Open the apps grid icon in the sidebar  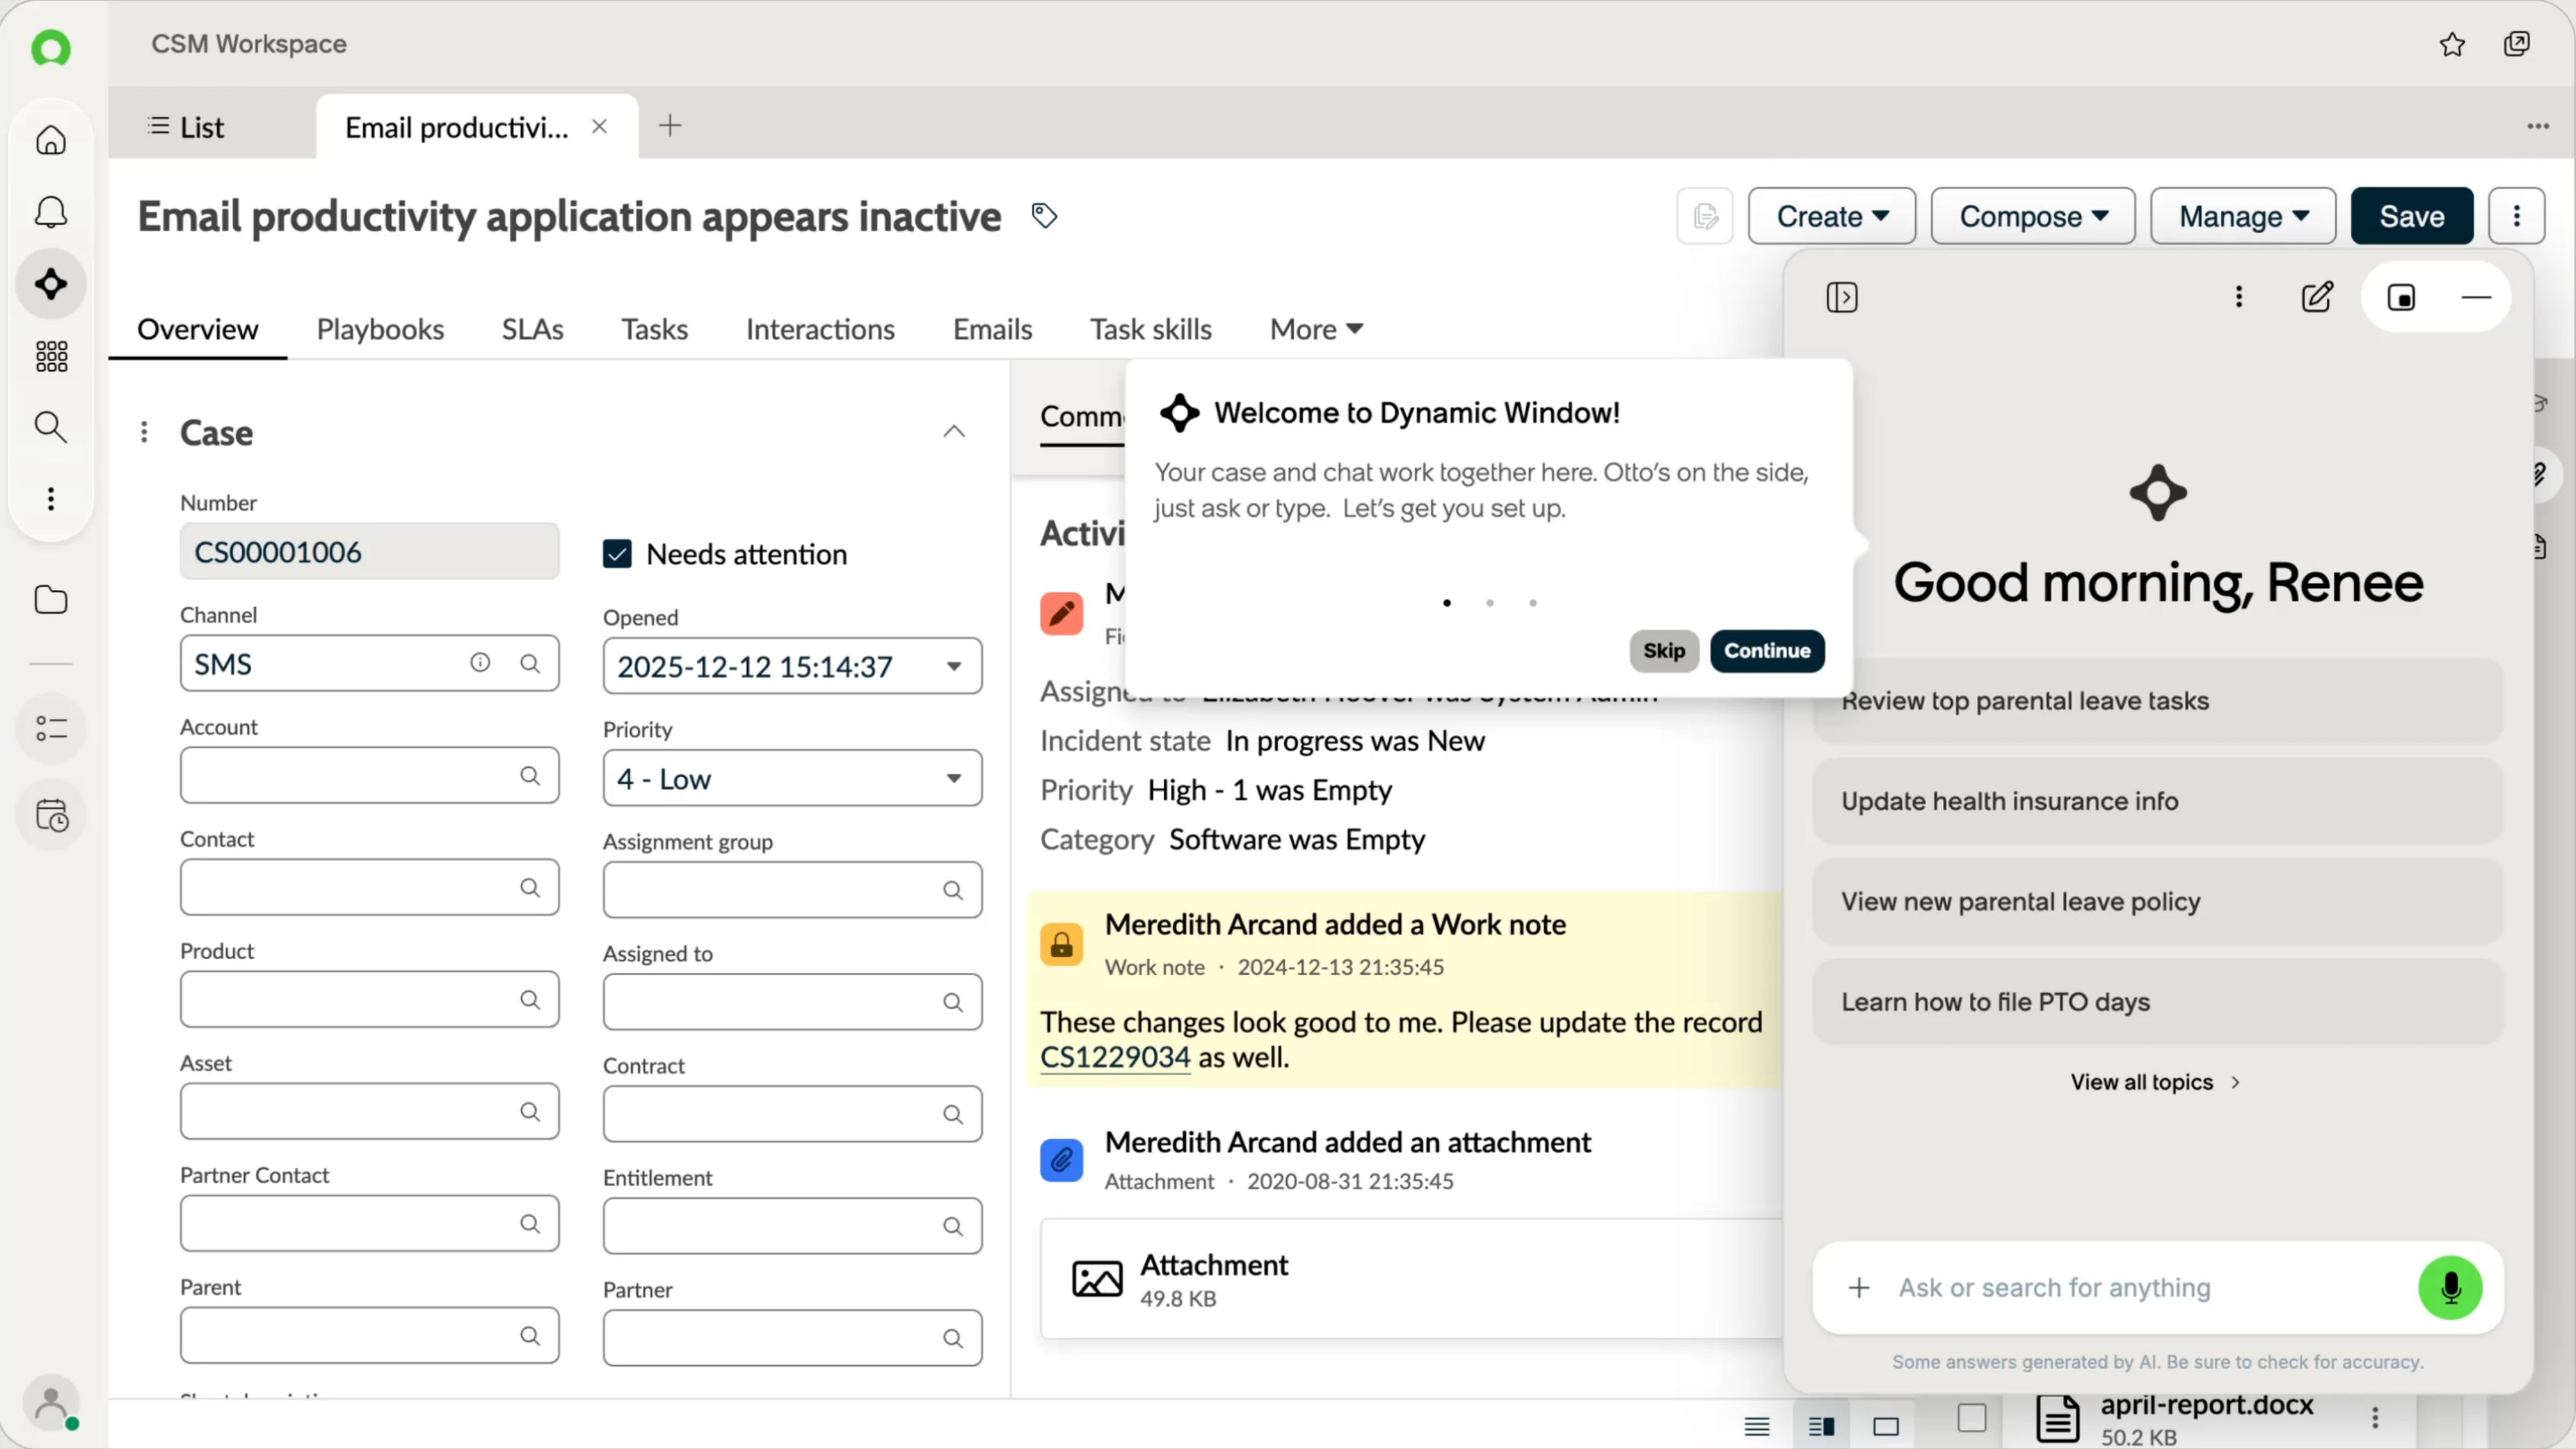[51, 356]
